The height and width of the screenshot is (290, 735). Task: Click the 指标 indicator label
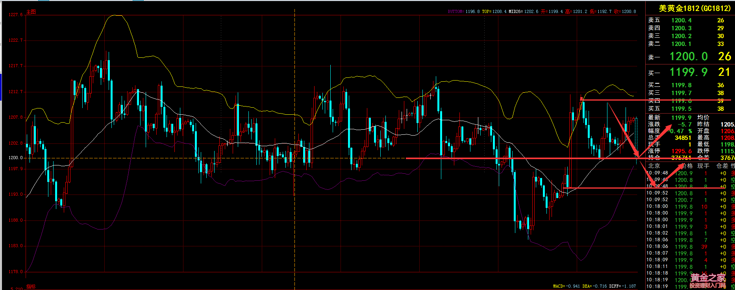pos(31,286)
